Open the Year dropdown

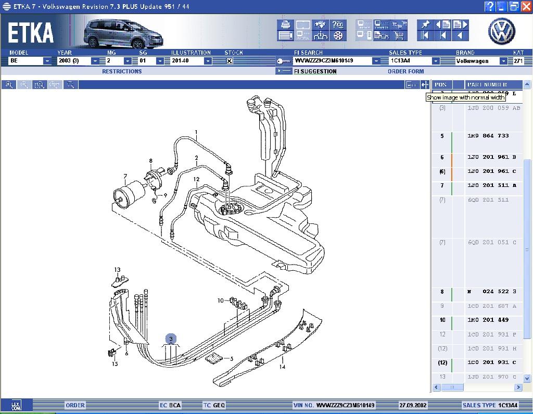point(95,61)
